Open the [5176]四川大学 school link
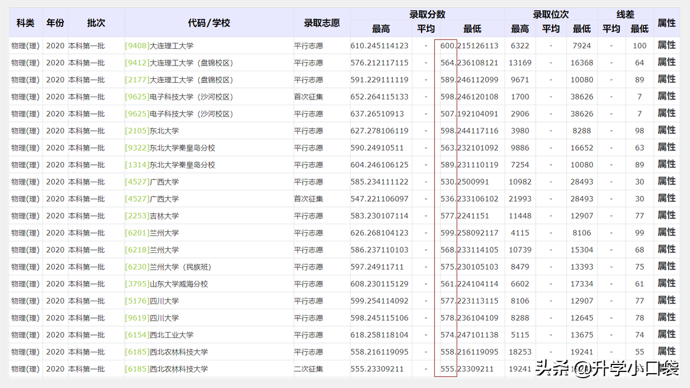Screen dimensions: 690x388 coord(152,301)
